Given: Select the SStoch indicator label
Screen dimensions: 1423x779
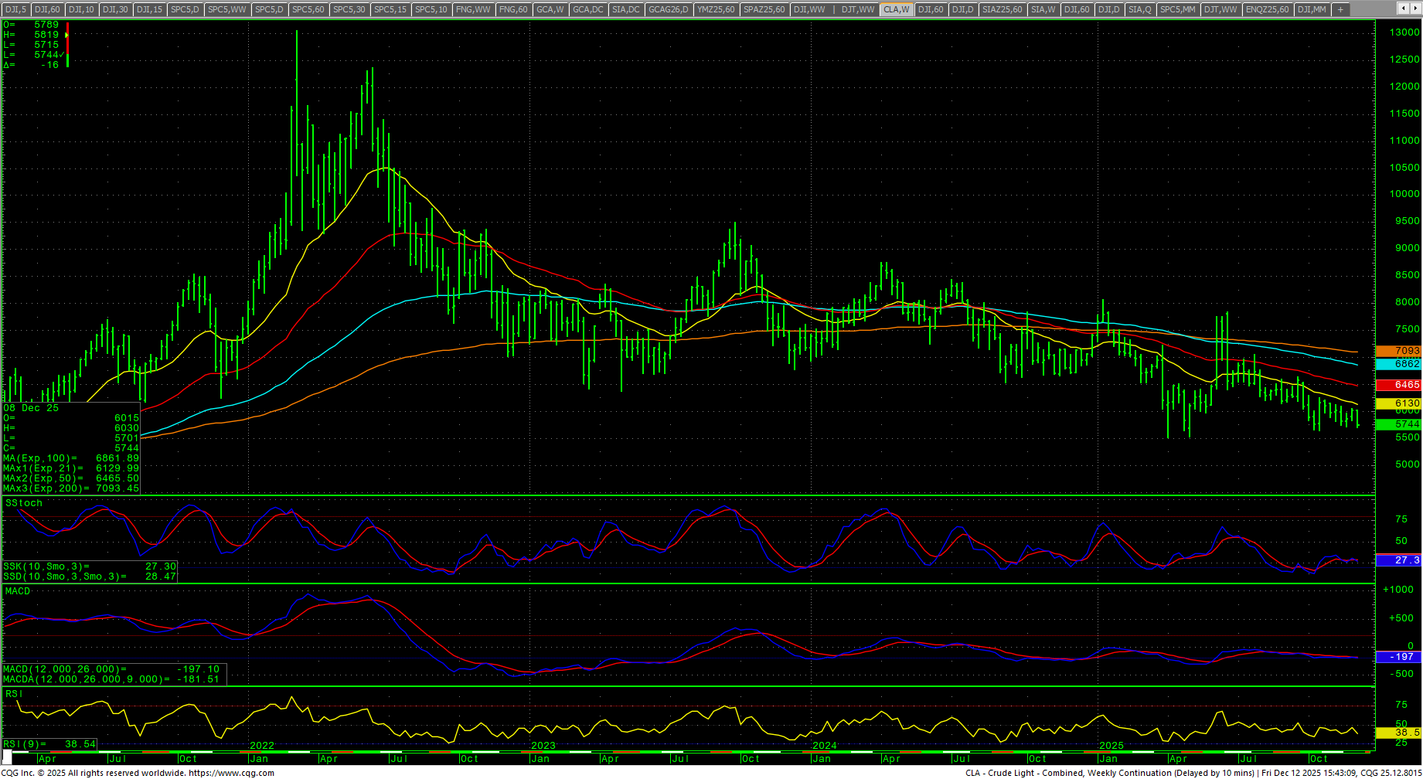Looking at the screenshot, I should pos(24,503).
